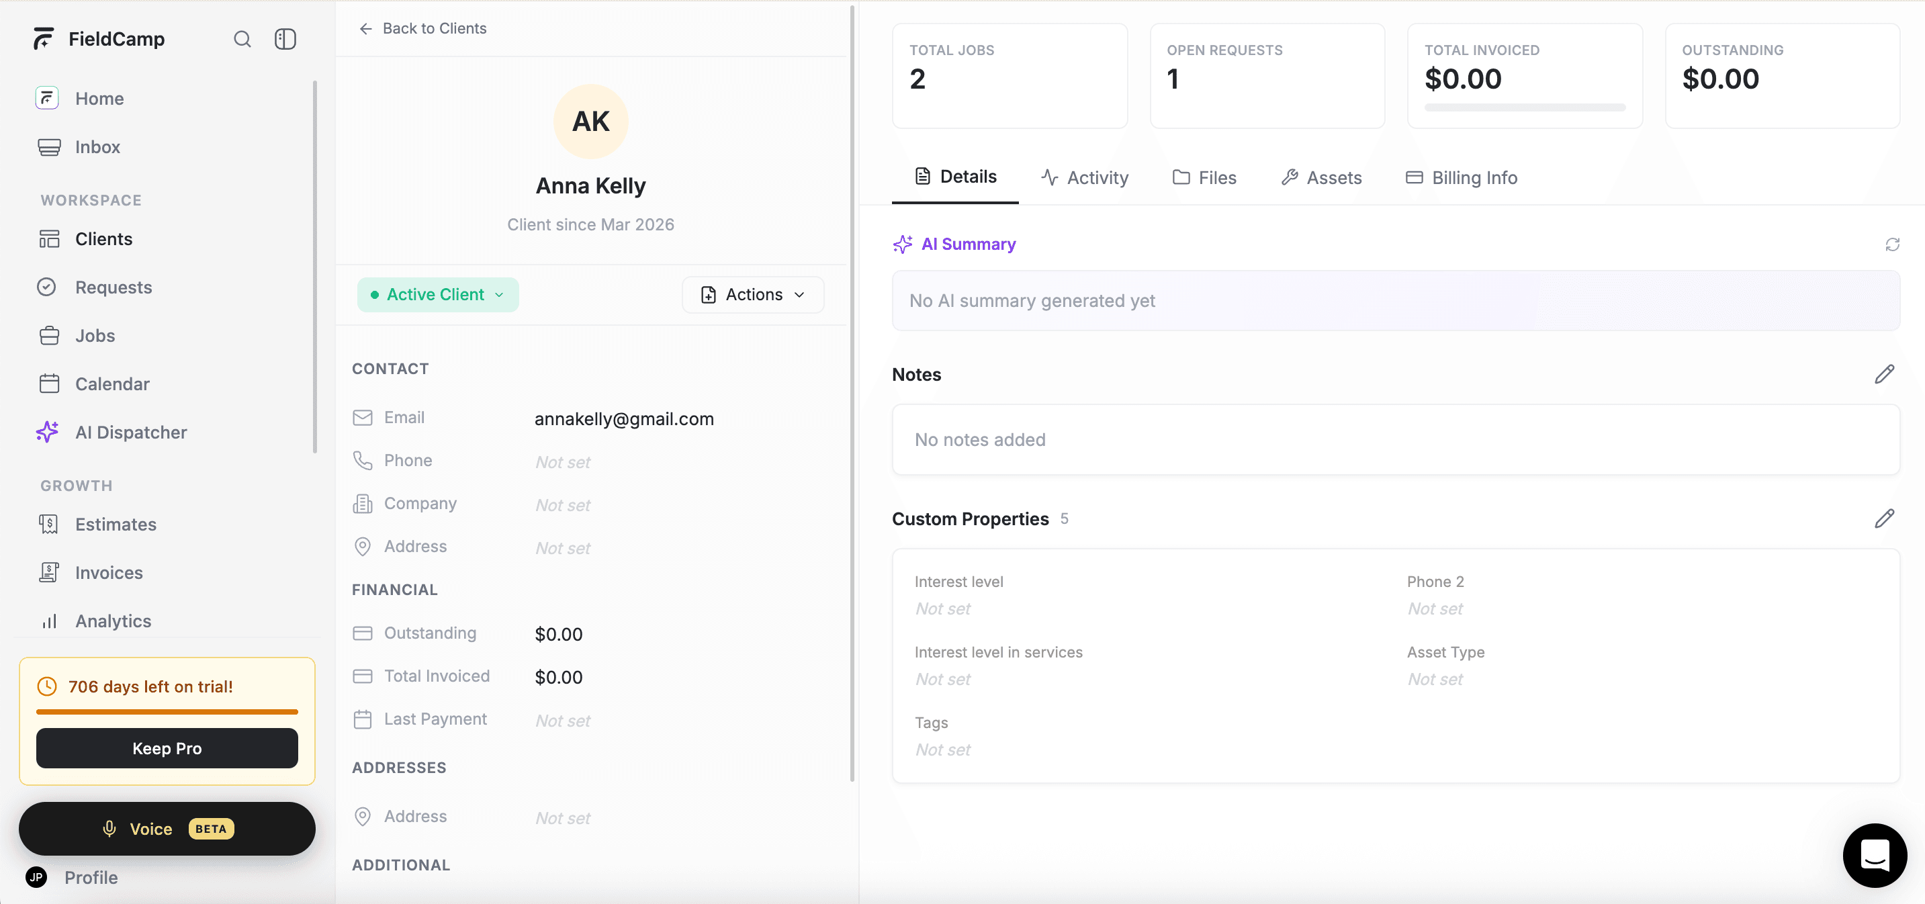This screenshot has width=1925, height=904.
Task: Select Invoices in the Growth section
Action: pos(108,572)
